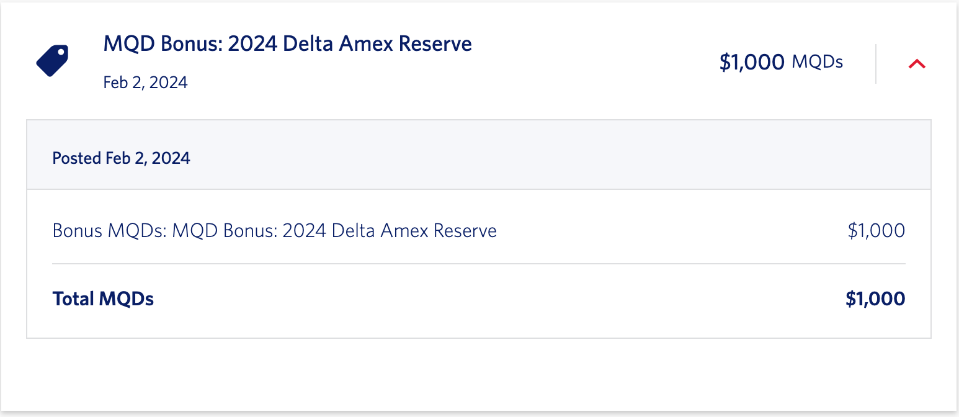Click the $1,000 total amount at the bottom
959x417 pixels.
tap(875, 298)
